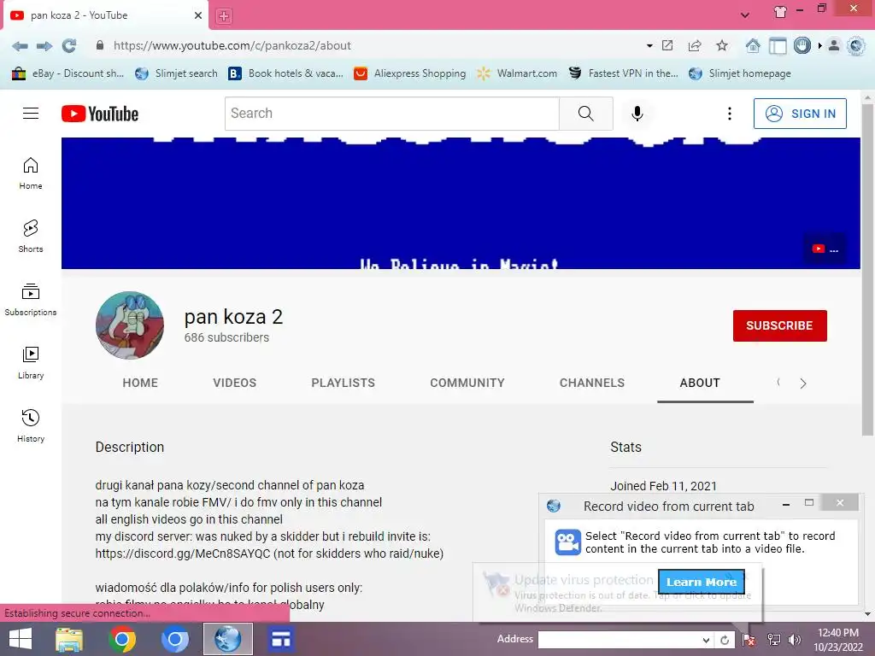Click the tab strip right chevron
875x656 pixels.
point(803,384)
